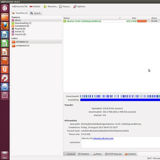The width and height of the screenshot is (160, 160).
Task: Switch to the General tab
Action: point(70,154)
